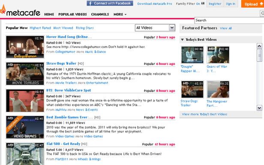The width and height of the screenshot is (264, 165).
Task: Click View more Today's Best Videos
Action: (x=204, y=114)
